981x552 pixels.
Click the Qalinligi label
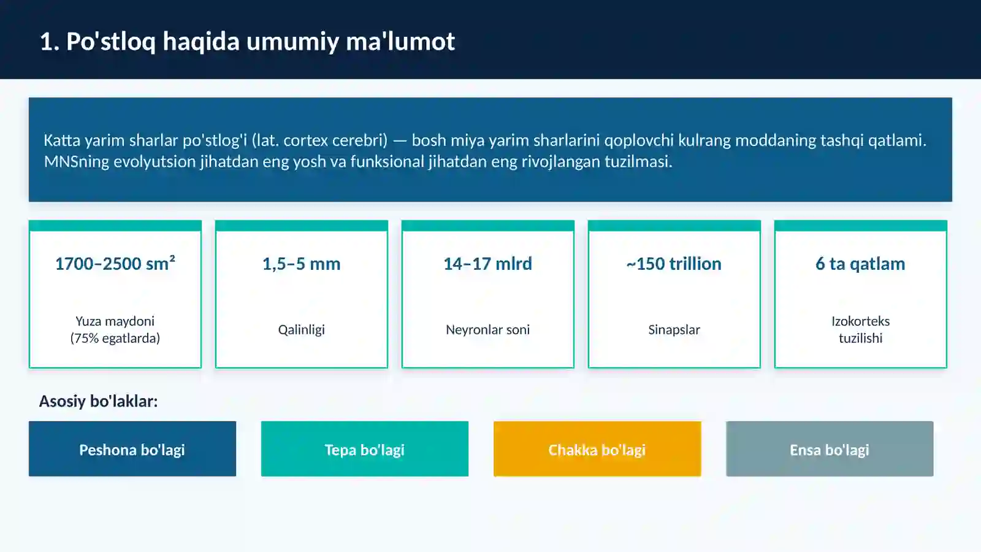[x=302, y=330]
